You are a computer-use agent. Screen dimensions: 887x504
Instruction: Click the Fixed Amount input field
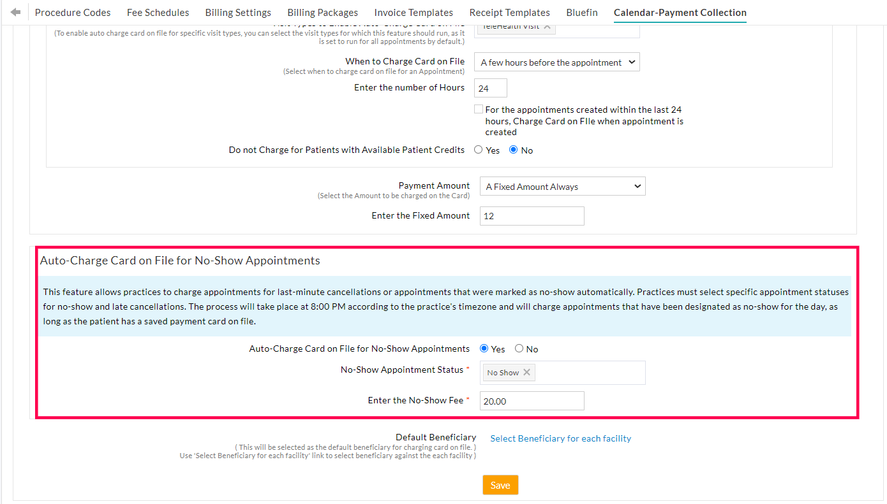(x=532, y=216)
